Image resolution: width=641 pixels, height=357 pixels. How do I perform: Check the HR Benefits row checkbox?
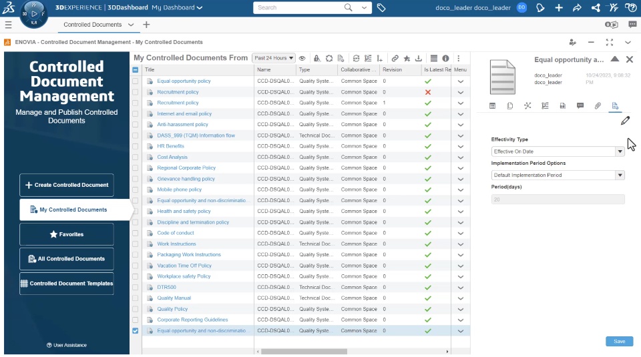(x=136, y=146)
